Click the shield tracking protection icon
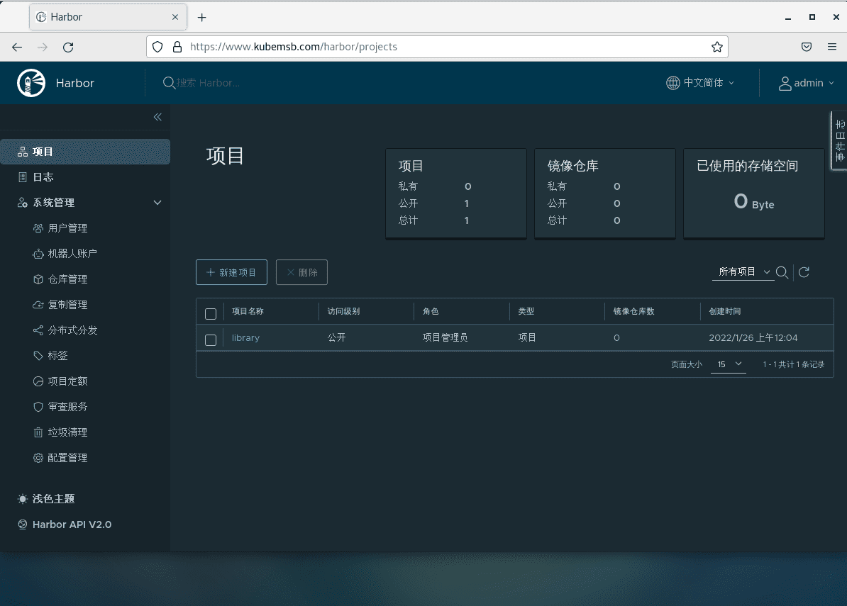This screenshot has width=847, height=606. tap(157, 47)
